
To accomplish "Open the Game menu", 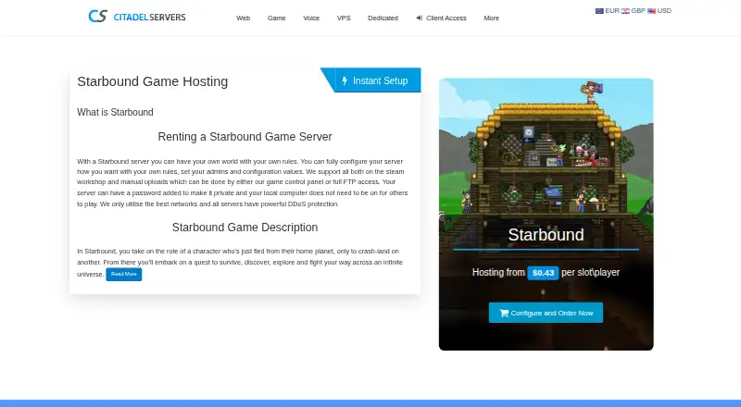I will pyautogui.click(x=276, y=18).
